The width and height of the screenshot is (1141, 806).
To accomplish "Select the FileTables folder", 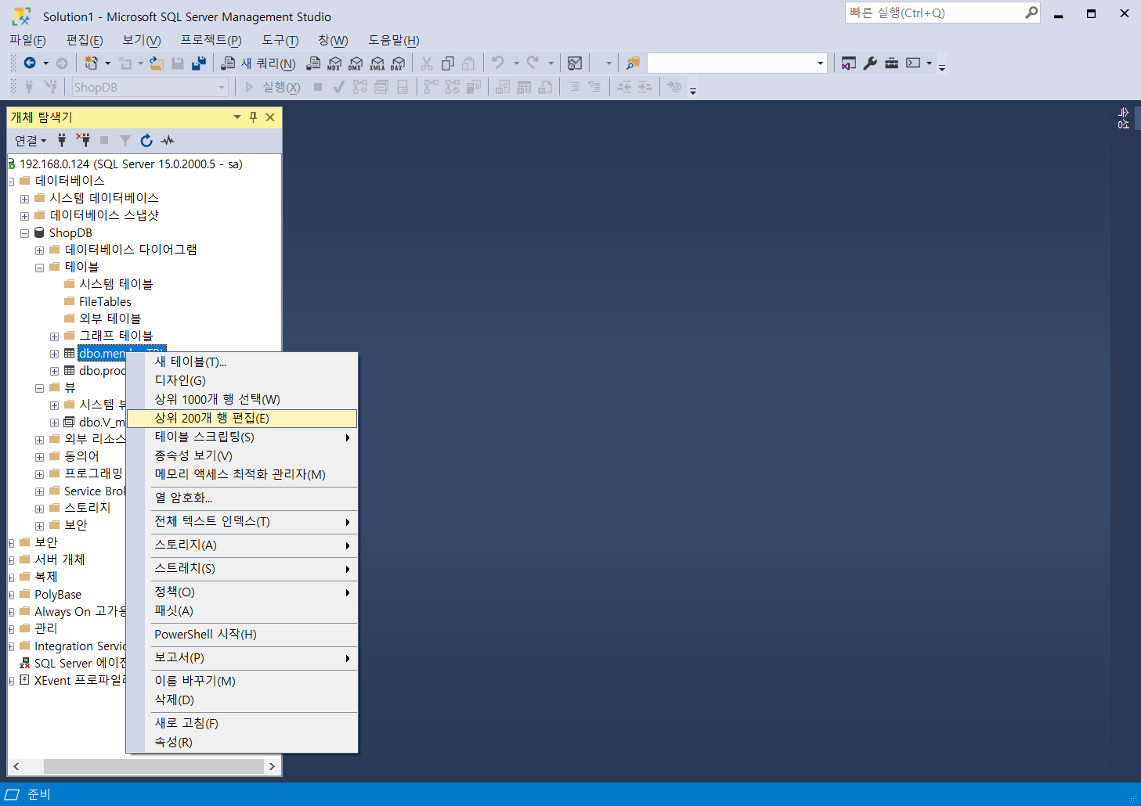I will [105, 301].
